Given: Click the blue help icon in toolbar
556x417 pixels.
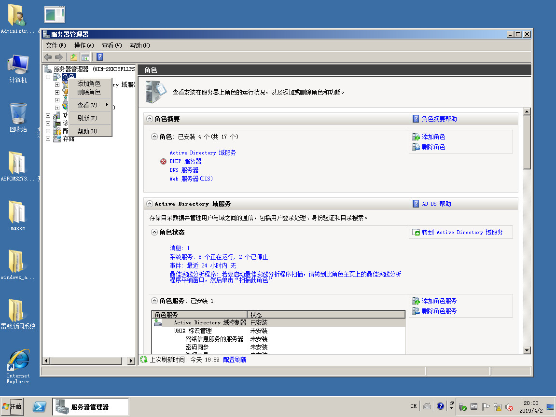Looking at the screenshot, I should [x=99, y=57].
